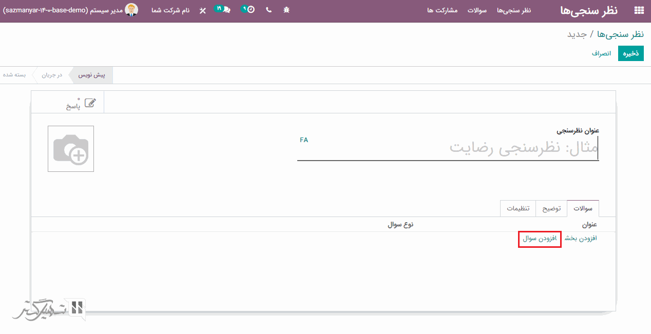Open the apps grid menu icon
651x334 pixels.
click(x=639, y=10)
